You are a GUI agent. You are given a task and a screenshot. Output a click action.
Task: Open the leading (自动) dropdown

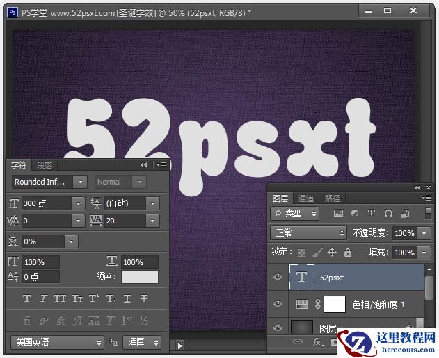tap(152, 203)
